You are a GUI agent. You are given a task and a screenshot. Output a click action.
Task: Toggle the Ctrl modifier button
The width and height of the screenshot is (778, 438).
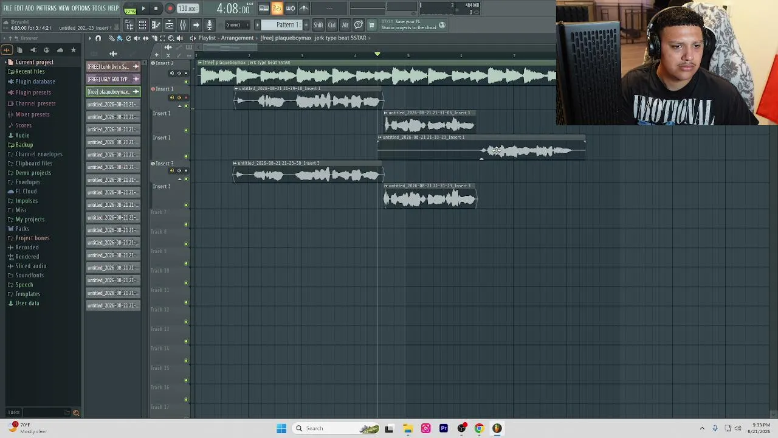pyautogui.click(x=332, y=25)
